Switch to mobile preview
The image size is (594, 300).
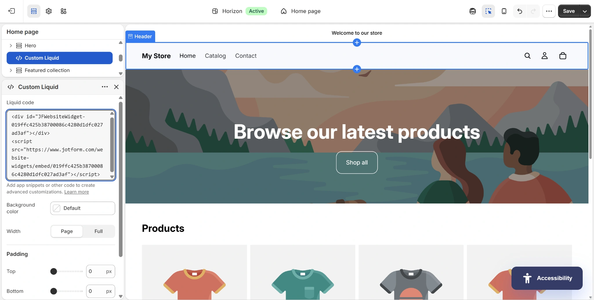(504, 11)
